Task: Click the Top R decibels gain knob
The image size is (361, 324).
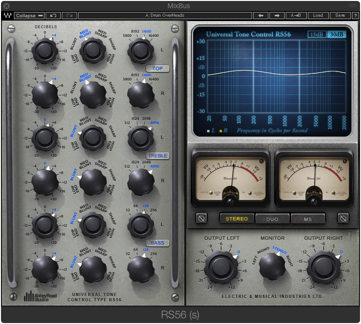Action: (x=45, y=94)
